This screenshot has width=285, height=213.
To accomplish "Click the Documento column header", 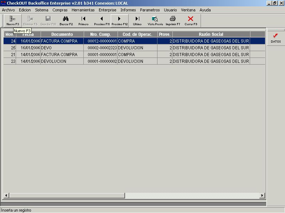I will tap(62, 34).
